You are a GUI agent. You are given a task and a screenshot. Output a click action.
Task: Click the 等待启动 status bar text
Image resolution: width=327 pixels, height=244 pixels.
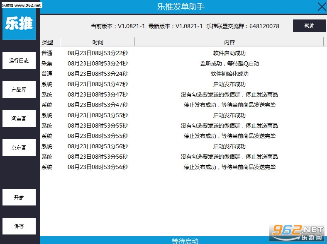tap(185, 241)
